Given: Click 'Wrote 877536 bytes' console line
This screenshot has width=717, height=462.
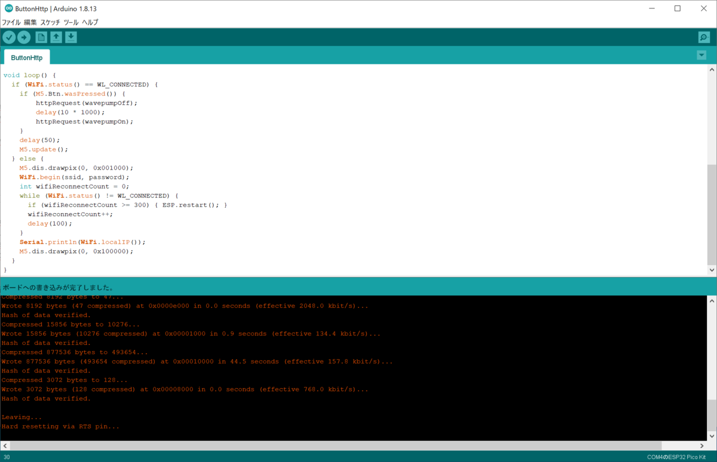Looking at the screenshot, I should click(197, 362).
